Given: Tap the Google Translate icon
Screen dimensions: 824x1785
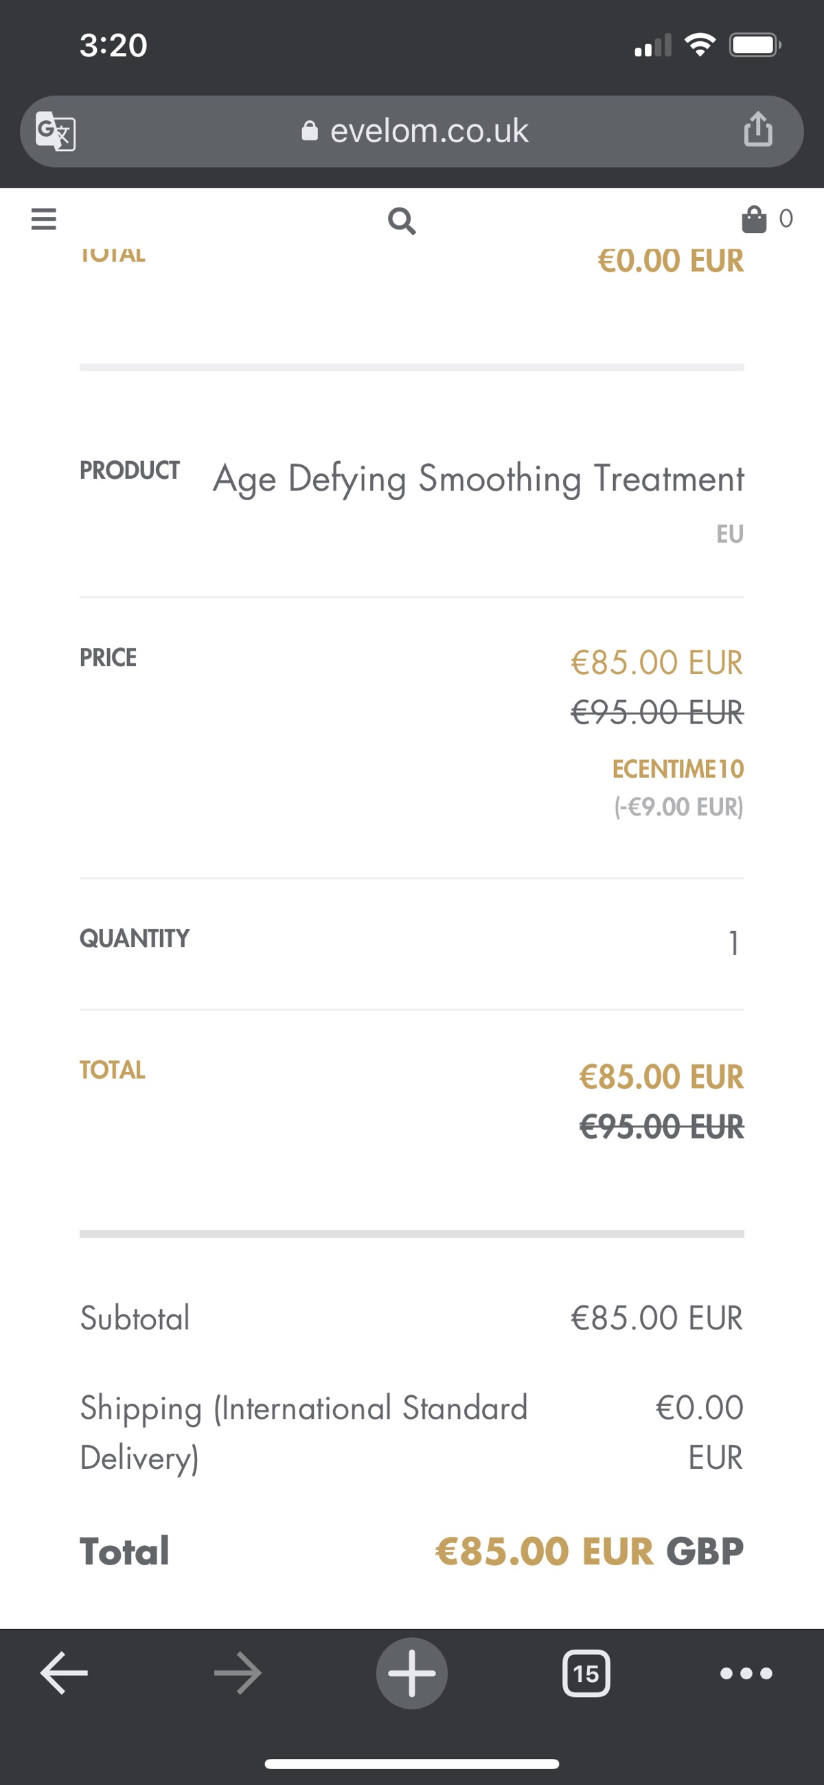Looking at the screenshot, I should [56, 131].
